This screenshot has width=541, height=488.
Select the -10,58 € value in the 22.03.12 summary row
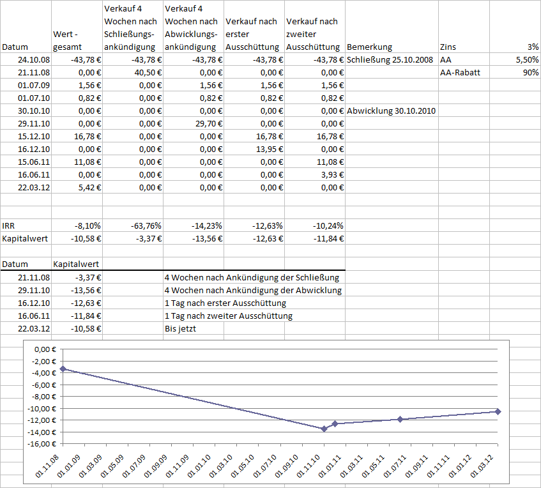click(77, 328)
